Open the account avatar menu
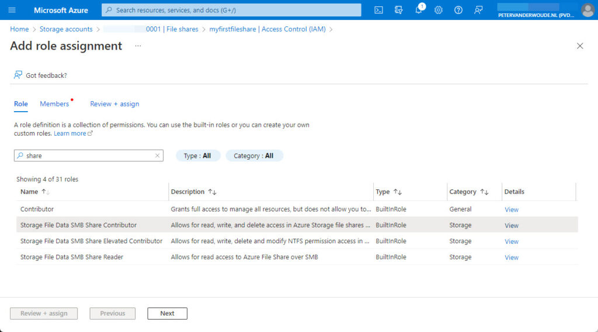 [x=587, y=10]
